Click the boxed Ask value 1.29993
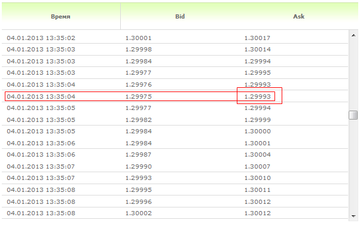360x226 pixels. pyautogui.click(x=258, y=97)
